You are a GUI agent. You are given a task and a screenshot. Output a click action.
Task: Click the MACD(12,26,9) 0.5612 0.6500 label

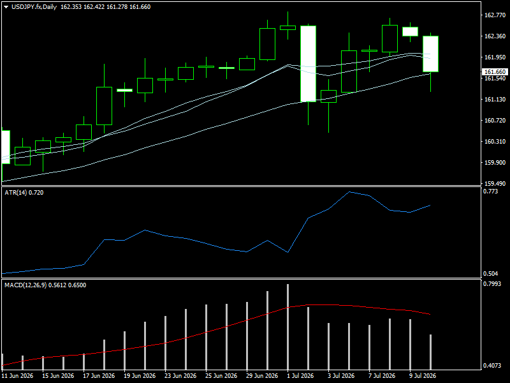coord(45,285)
